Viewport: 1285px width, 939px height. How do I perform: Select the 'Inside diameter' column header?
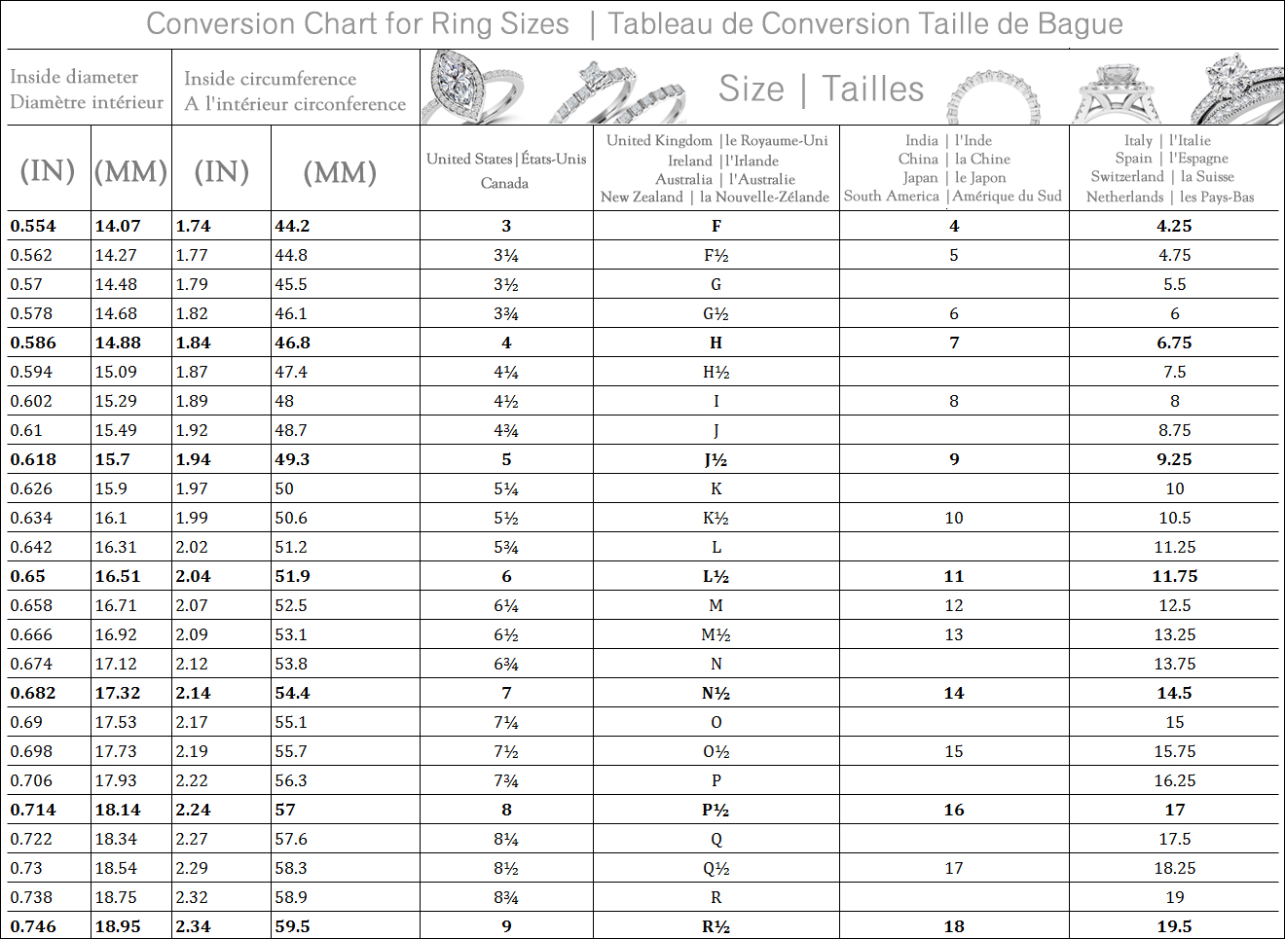coord(87,89)
